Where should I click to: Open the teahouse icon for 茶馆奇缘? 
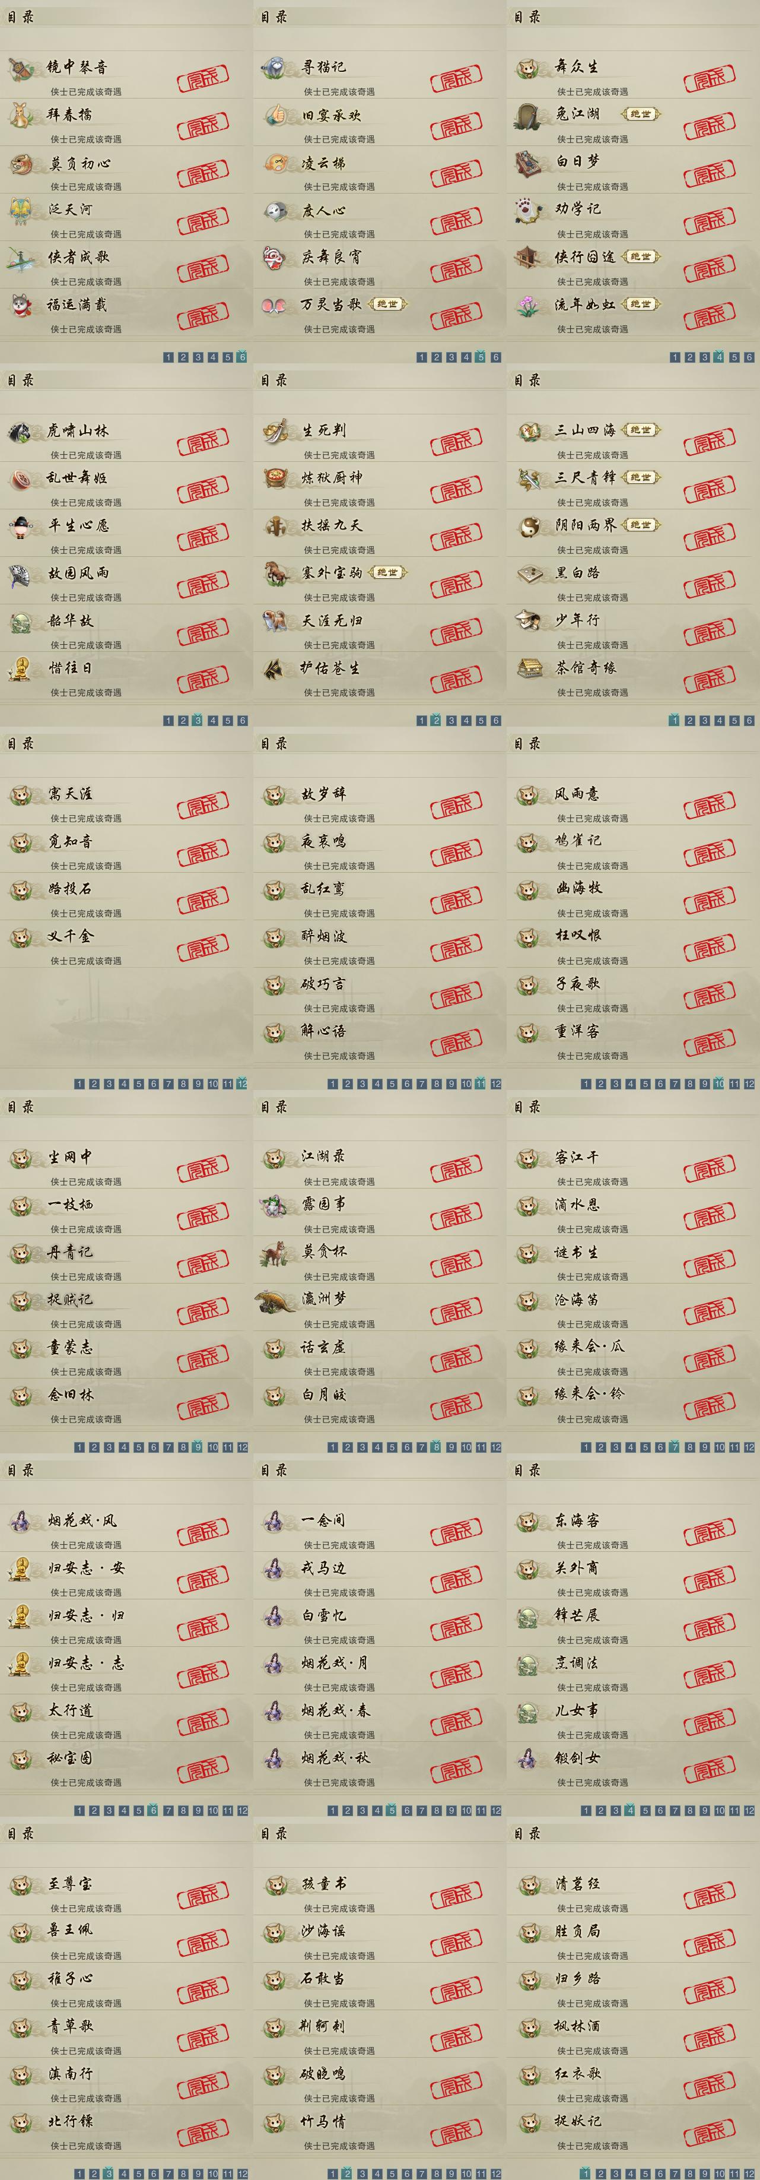529,668
